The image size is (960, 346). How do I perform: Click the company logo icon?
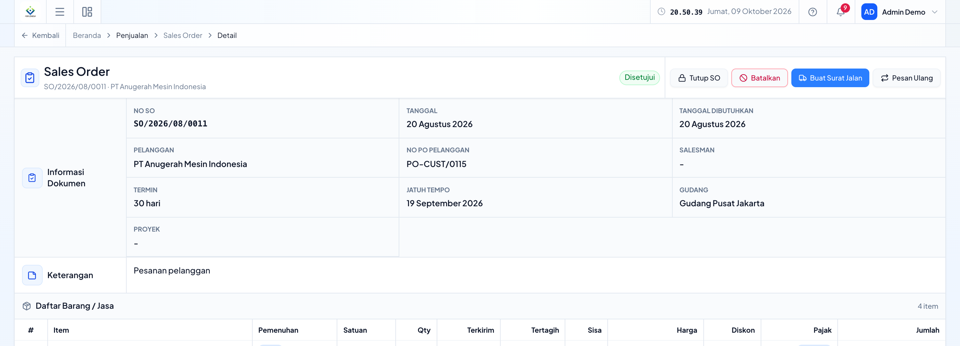point(30,12)
